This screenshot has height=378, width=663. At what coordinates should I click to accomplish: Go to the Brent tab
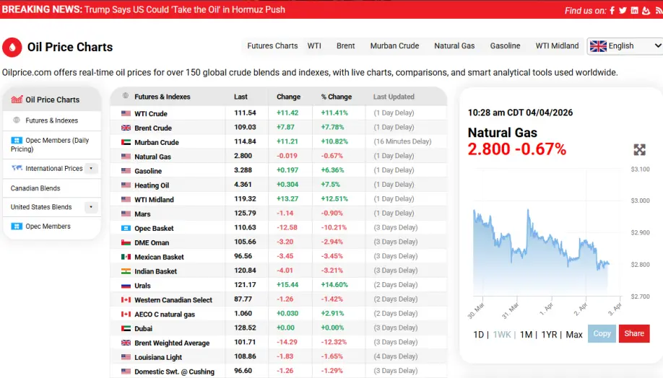click(345, 46)
